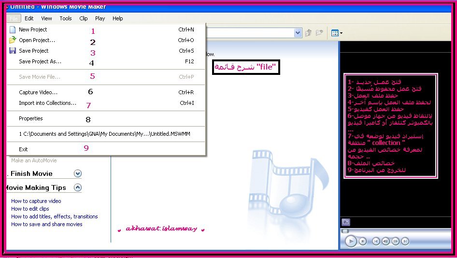The image size is (457, 258).
Task: Click the preview monitor seek bar handle
Action: click(x=345, y=231)
